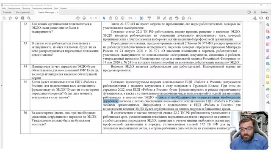The image size is (271, 152).
Task: Open the red Create PDF tool in the right pane
Action: (x=268, y=31)
